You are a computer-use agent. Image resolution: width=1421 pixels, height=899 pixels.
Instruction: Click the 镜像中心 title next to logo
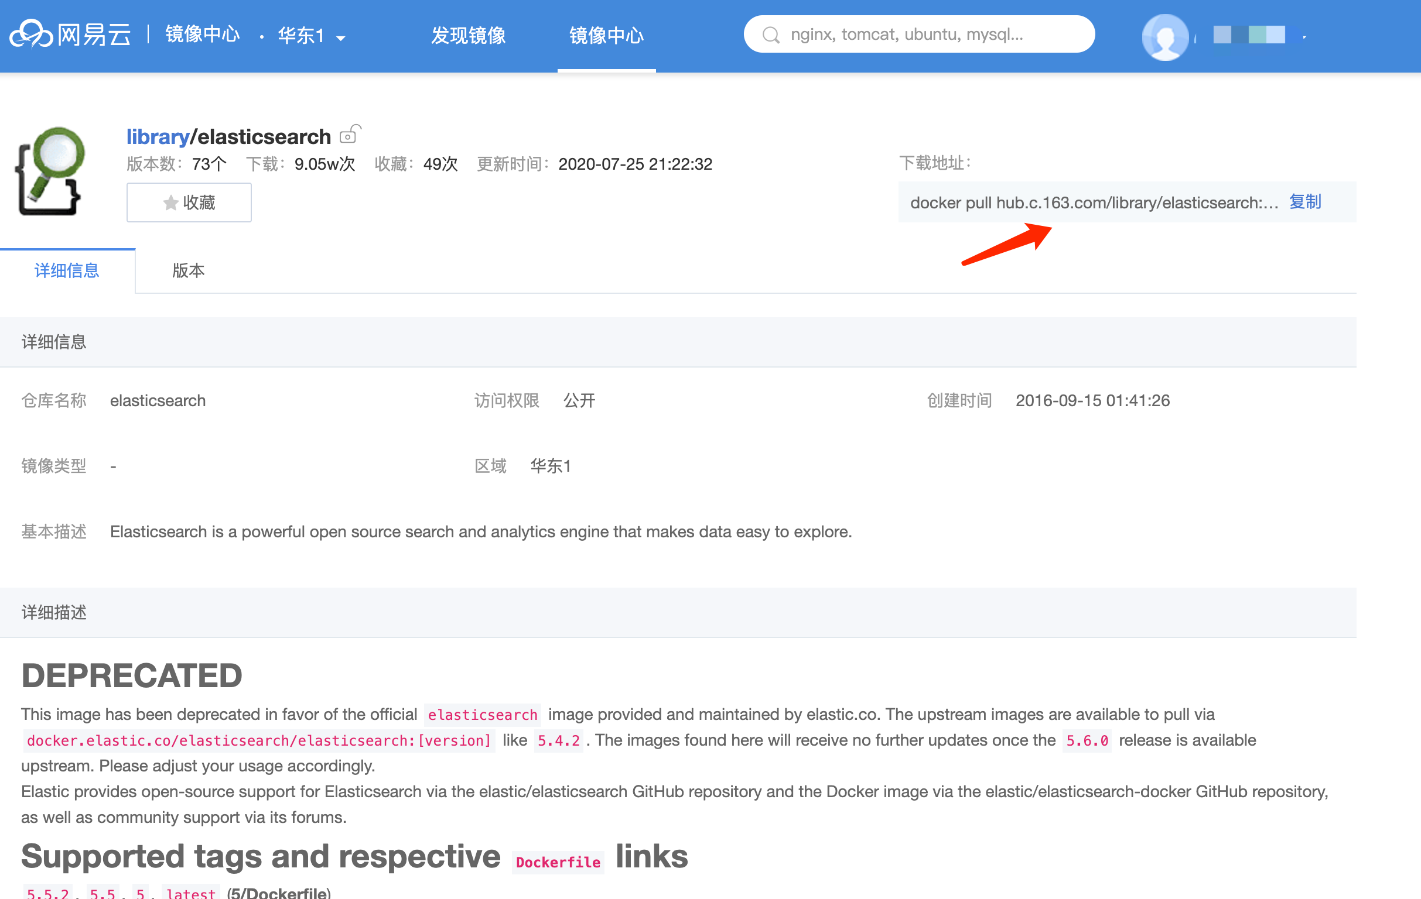203,35
